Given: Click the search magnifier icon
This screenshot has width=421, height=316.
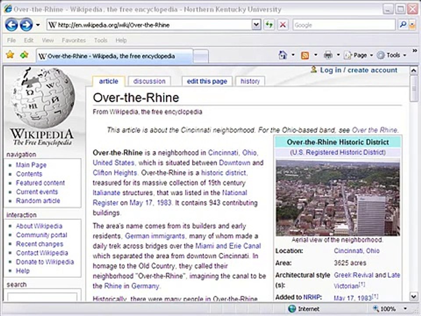Looking at the screenshot, I should 403,25.
